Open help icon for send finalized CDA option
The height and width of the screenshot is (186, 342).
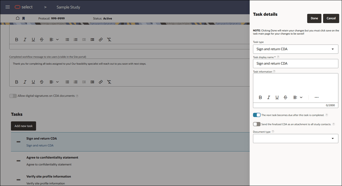point(333,124)
